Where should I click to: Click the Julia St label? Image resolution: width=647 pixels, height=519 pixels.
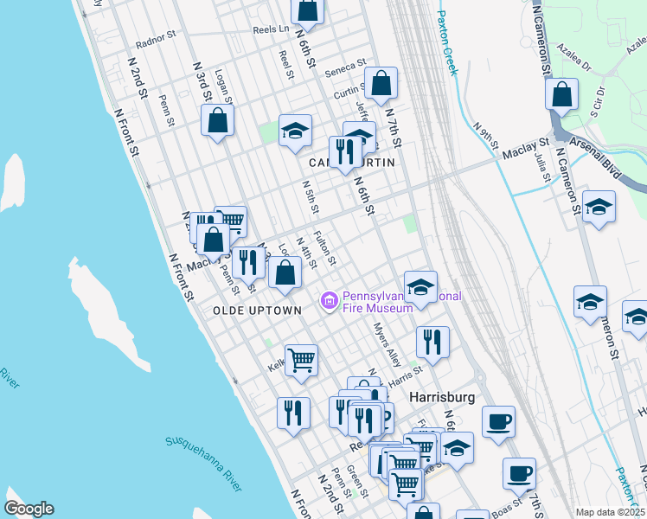542,167
